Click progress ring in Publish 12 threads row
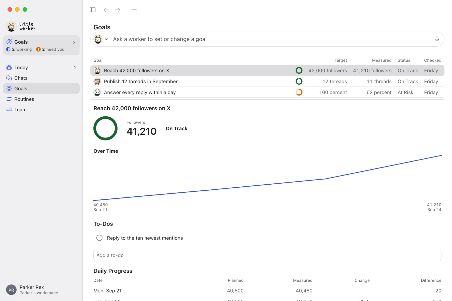The image size is (452, 301). [299, 81]
